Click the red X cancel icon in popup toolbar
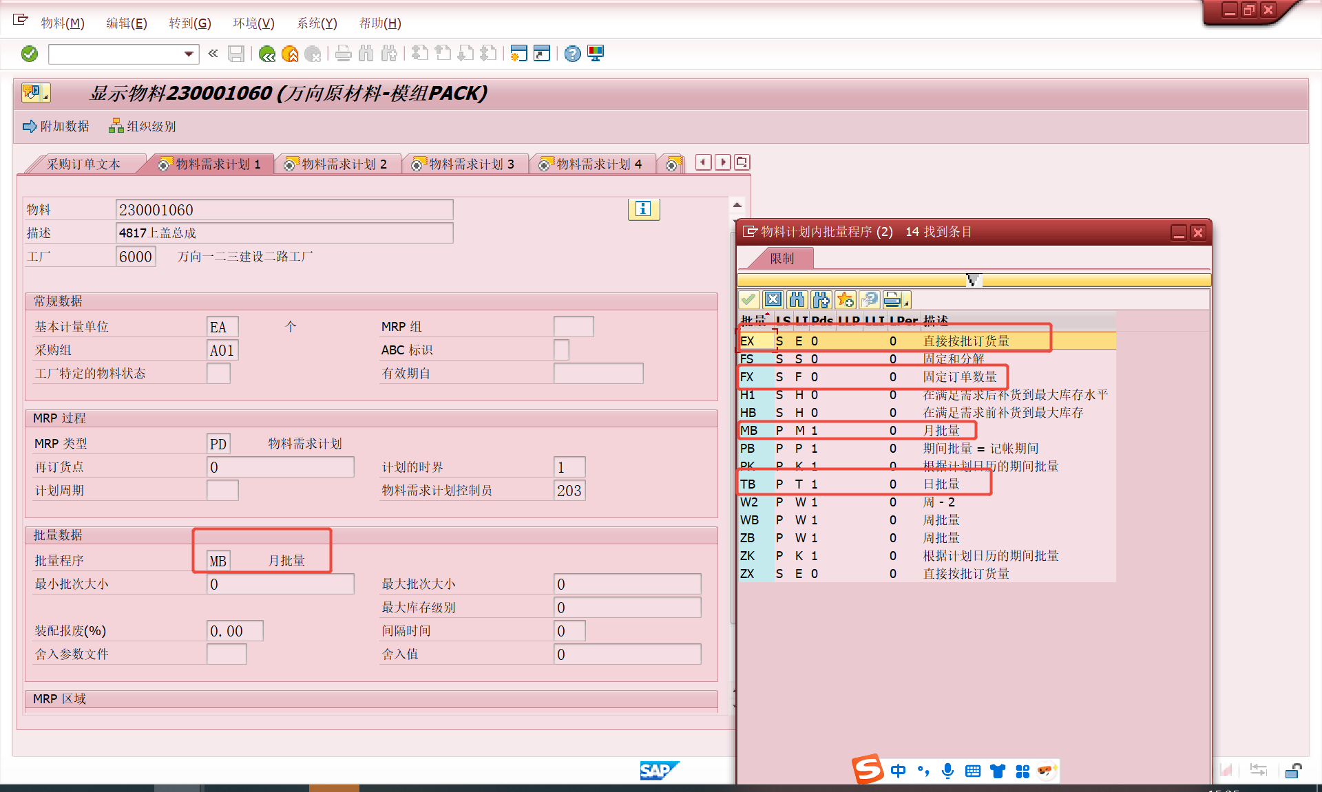This screenshot has width=1322, height=792. click(773, 299)
